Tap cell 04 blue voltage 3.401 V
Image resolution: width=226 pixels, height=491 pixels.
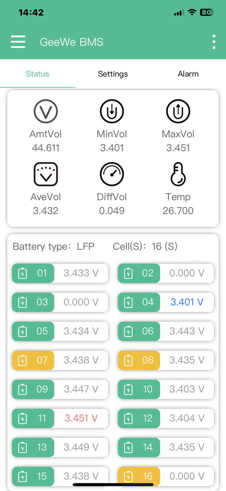(187, 302)
